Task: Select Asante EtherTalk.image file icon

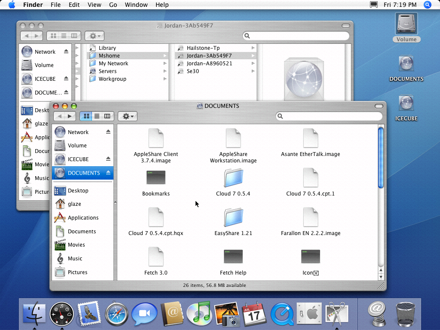Action: click(310, 138)
